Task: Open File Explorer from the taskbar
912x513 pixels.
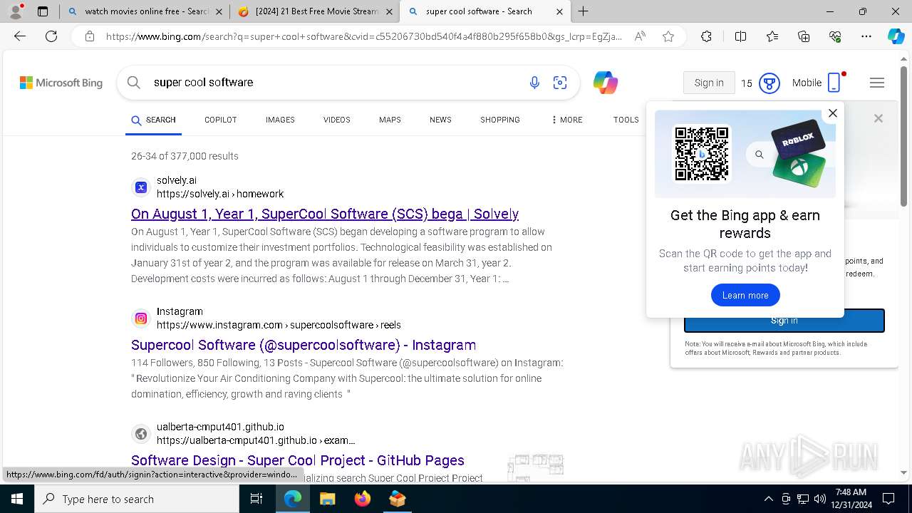Action: pos(327,499)
